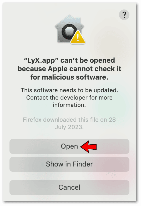Click the "LyX.app" name in the headline
The width and height of the screenshot is (141, 206).
pyautogui.click(x=41, y=61)
